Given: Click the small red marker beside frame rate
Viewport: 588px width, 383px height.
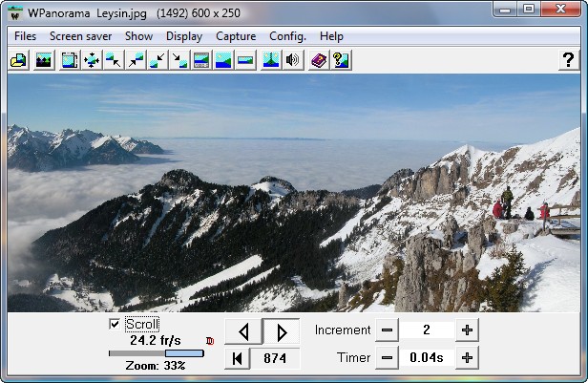Looking at the screenshot, I should point(210,341).
